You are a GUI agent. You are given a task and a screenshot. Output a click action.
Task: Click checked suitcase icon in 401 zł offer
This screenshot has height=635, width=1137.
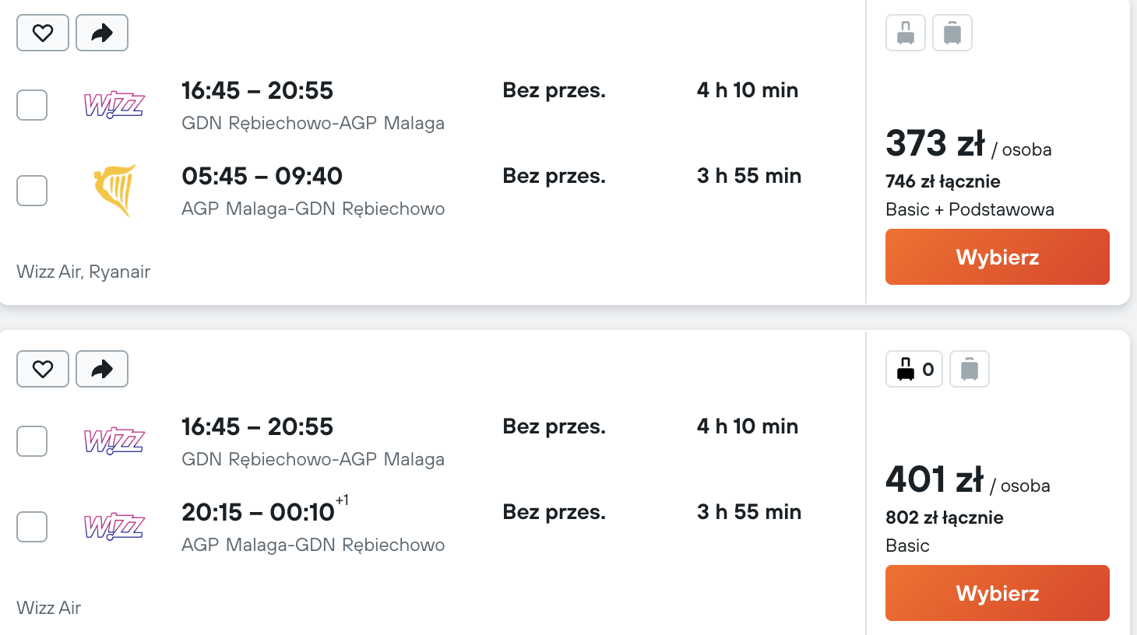pos(970,369)
